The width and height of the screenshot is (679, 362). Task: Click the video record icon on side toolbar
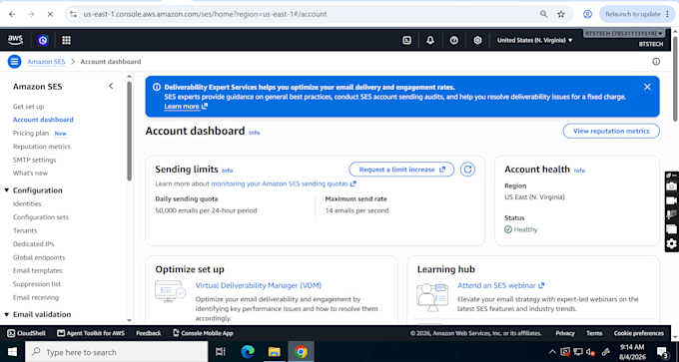[672, 200]
